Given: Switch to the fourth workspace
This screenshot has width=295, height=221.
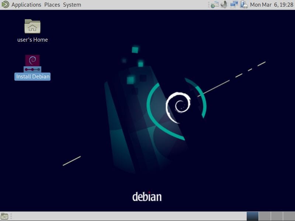Looking at the screenshot, I should (x=289, y=216).
